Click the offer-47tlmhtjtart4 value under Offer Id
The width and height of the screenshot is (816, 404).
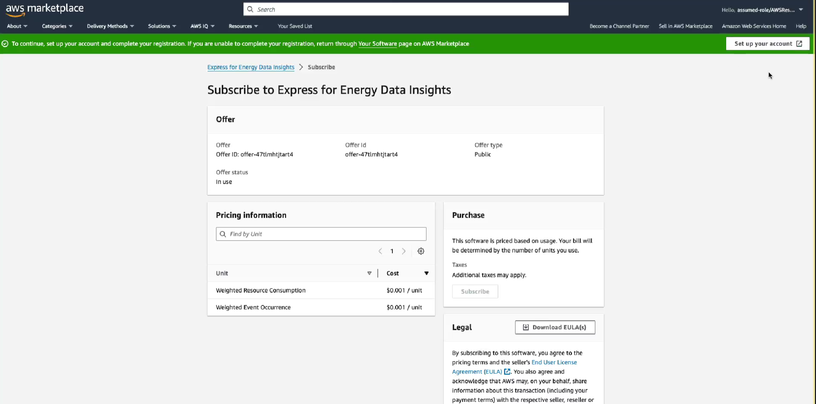pyautogui.click(x=371, y=154)
